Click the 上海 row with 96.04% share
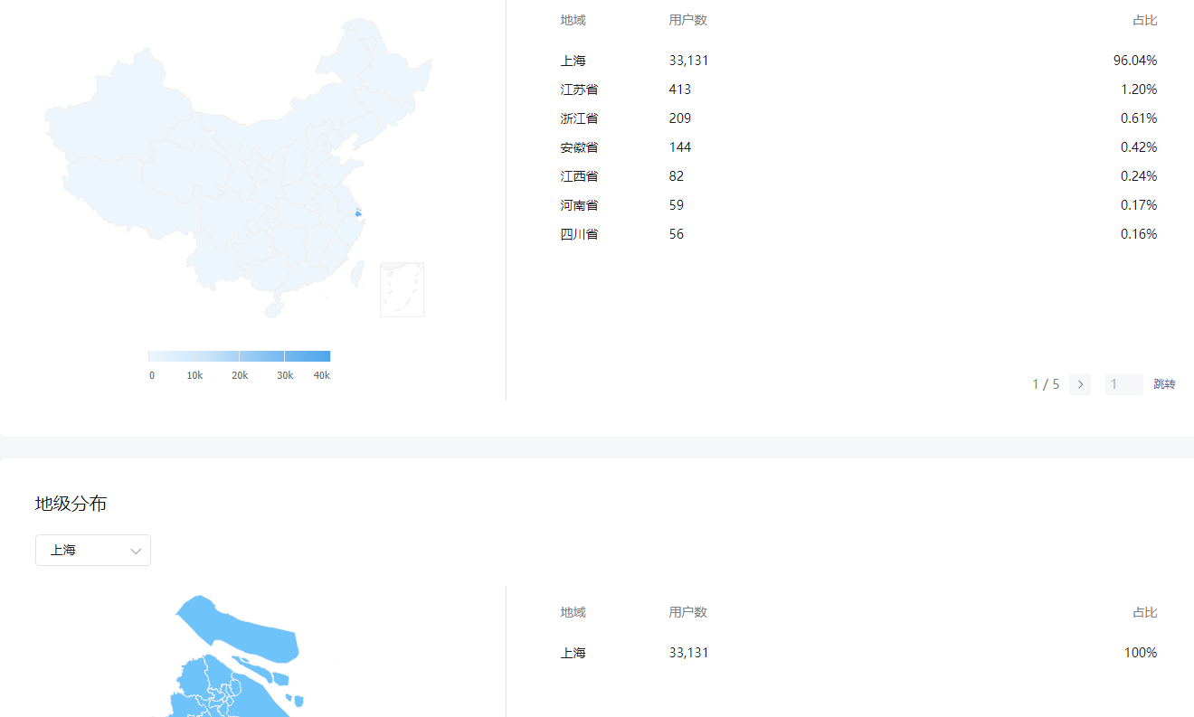Viewport: 1194px width, 717px height. click(858, 61)
